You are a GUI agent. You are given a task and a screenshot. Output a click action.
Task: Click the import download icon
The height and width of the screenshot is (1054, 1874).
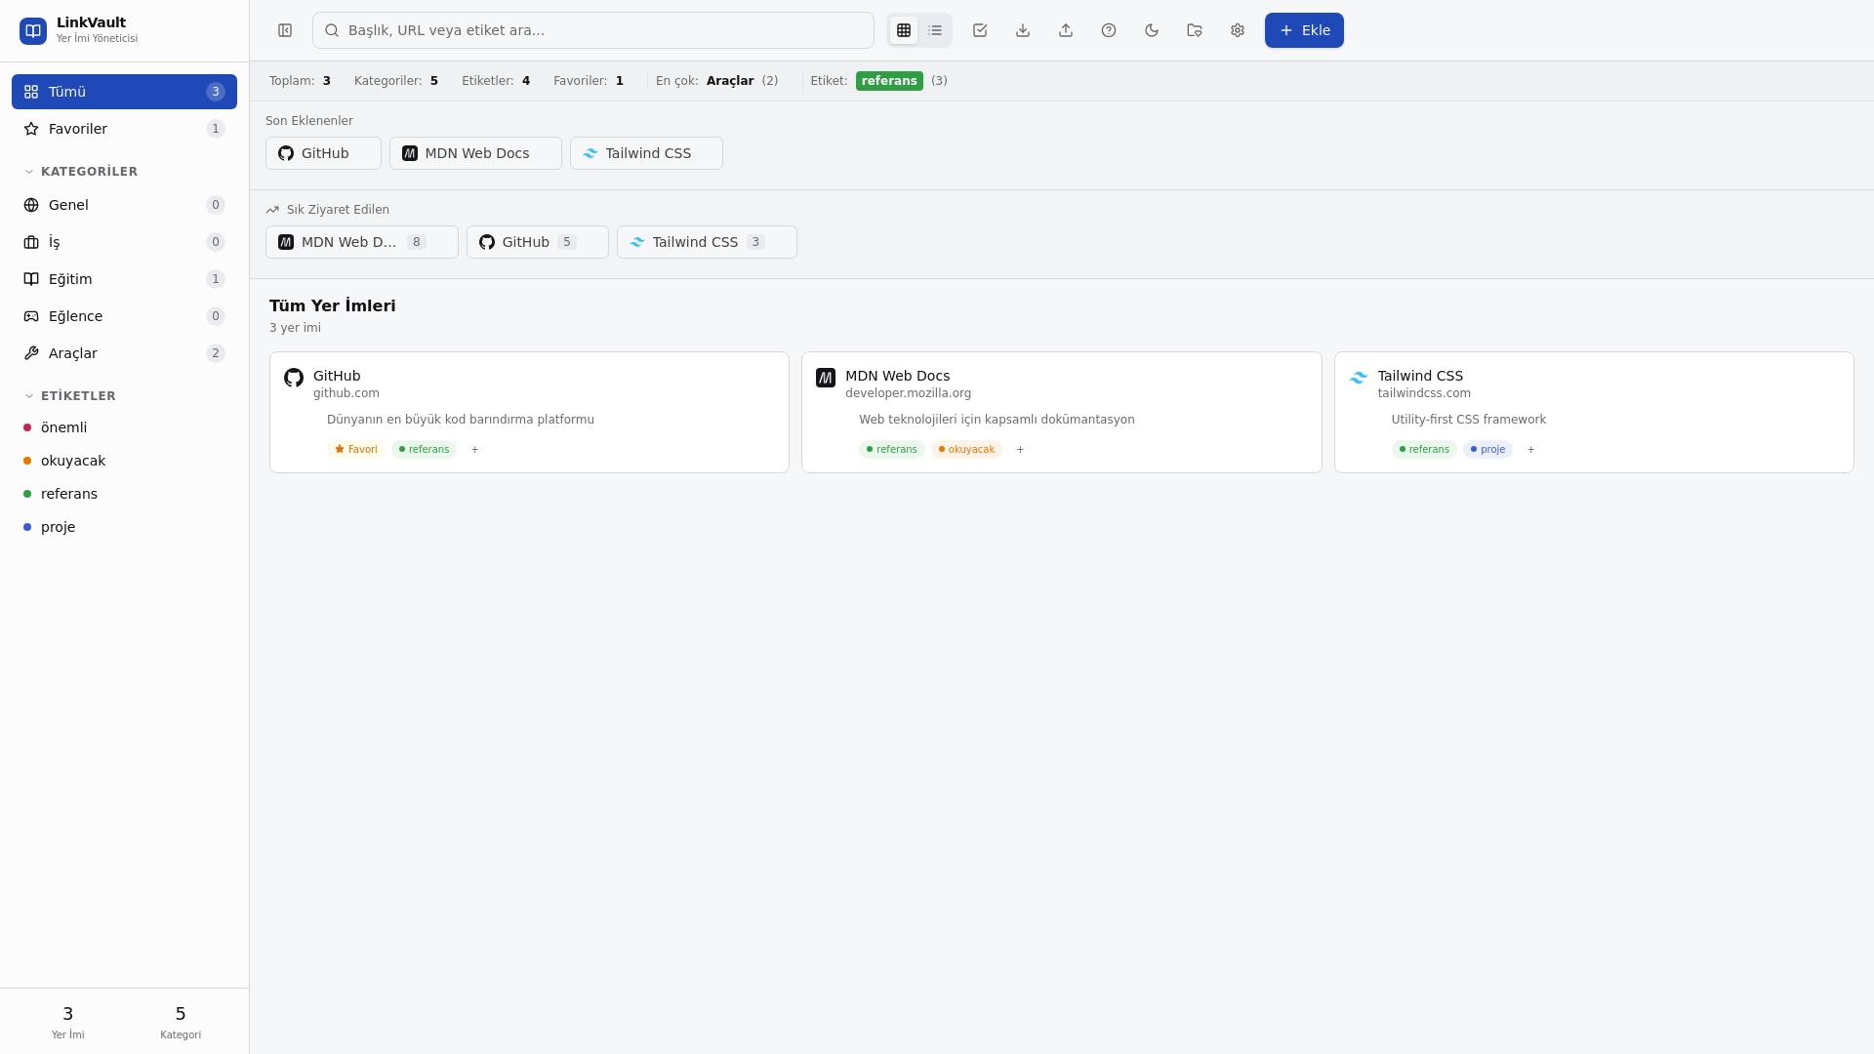tap(1023, 30)
